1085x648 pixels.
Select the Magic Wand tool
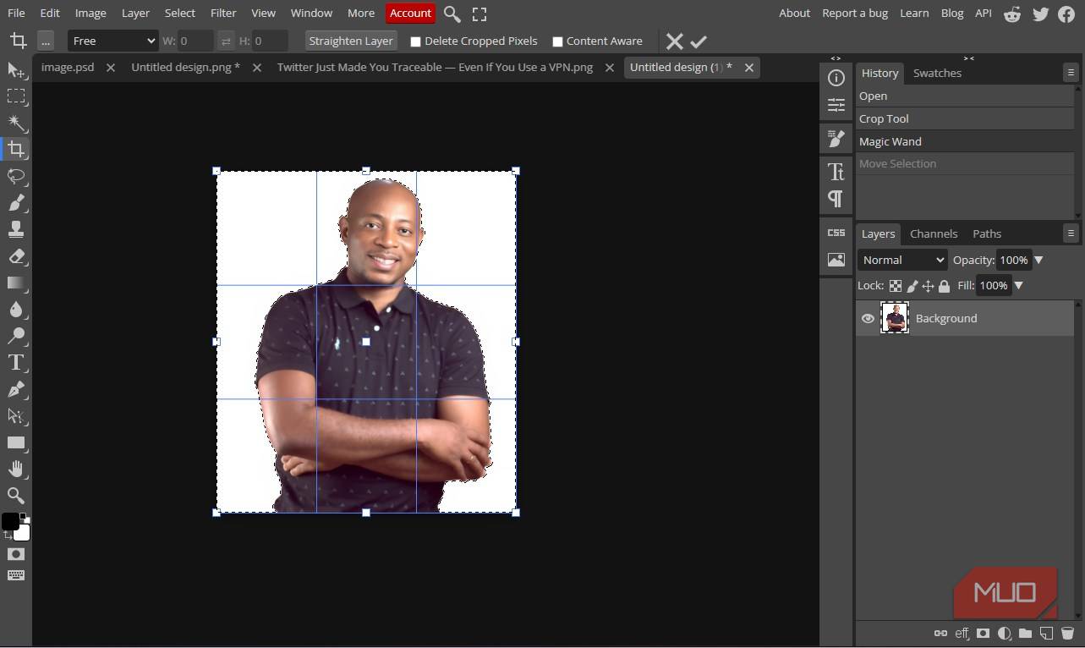(16, 124)
